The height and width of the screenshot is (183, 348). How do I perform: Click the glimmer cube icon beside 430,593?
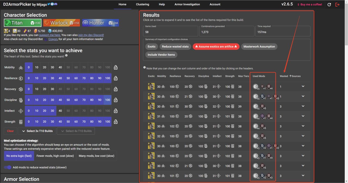[50, 31]
